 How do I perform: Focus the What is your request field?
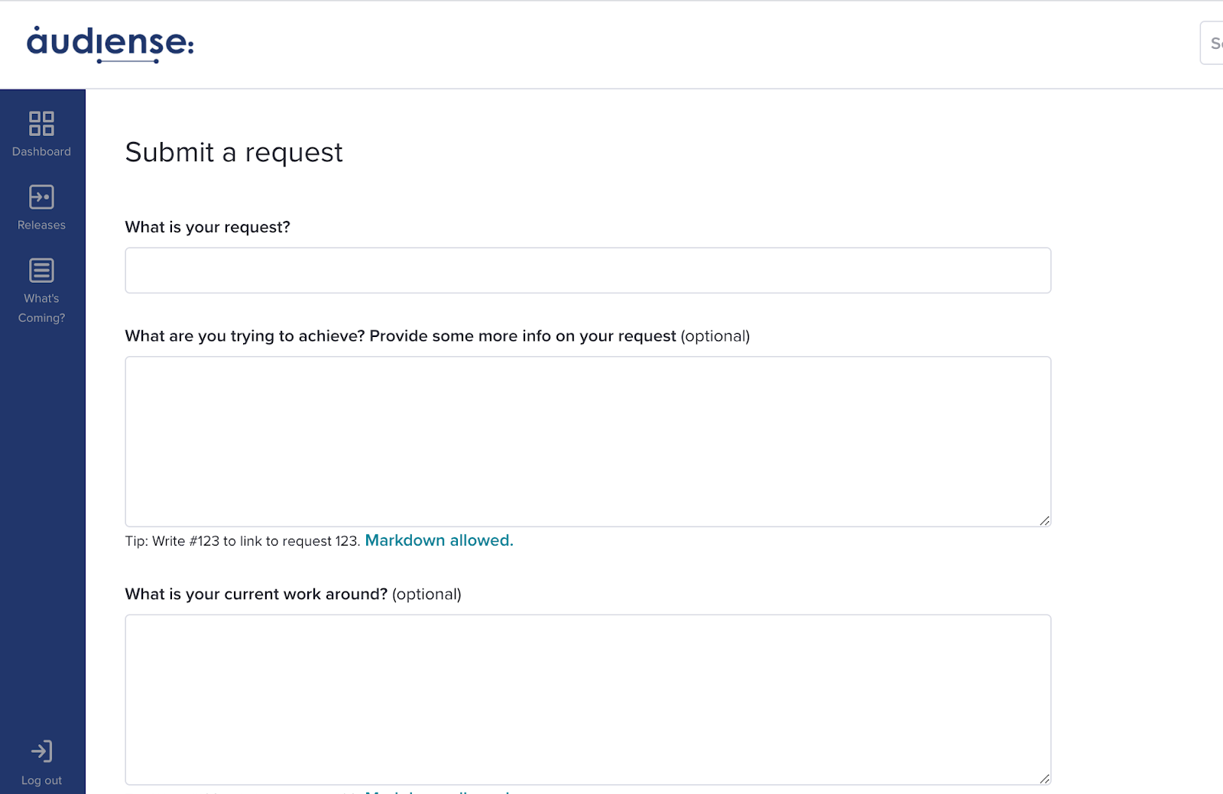click(588, 270)
